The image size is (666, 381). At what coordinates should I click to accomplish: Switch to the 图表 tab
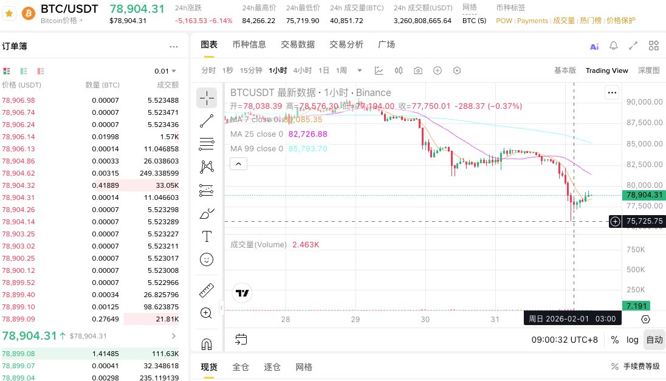coord(209,44)
